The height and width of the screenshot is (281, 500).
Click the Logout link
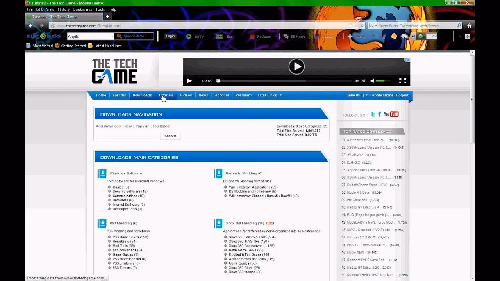(402, 95)
